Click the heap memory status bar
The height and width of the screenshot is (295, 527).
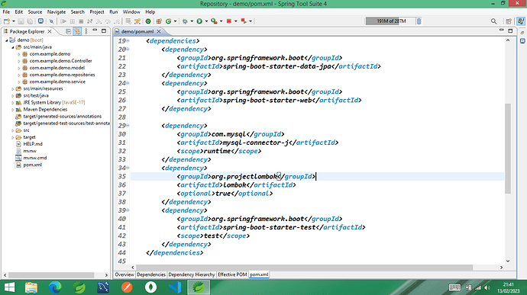point(390,21)
